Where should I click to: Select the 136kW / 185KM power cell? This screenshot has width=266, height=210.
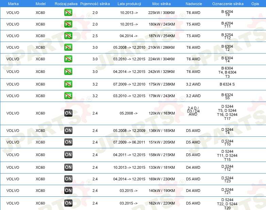(162, 131)
